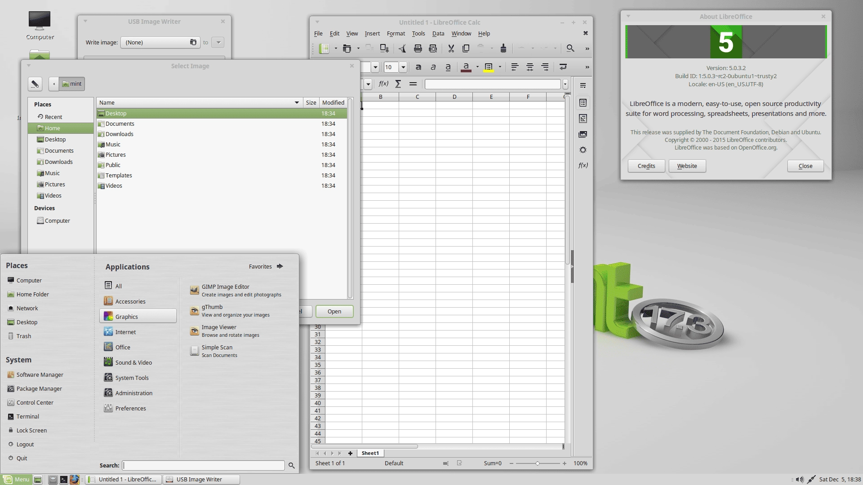The image size is (863, 485).
Task: Toggle Bold formatting in Calc
Action: tap(418, 67)
